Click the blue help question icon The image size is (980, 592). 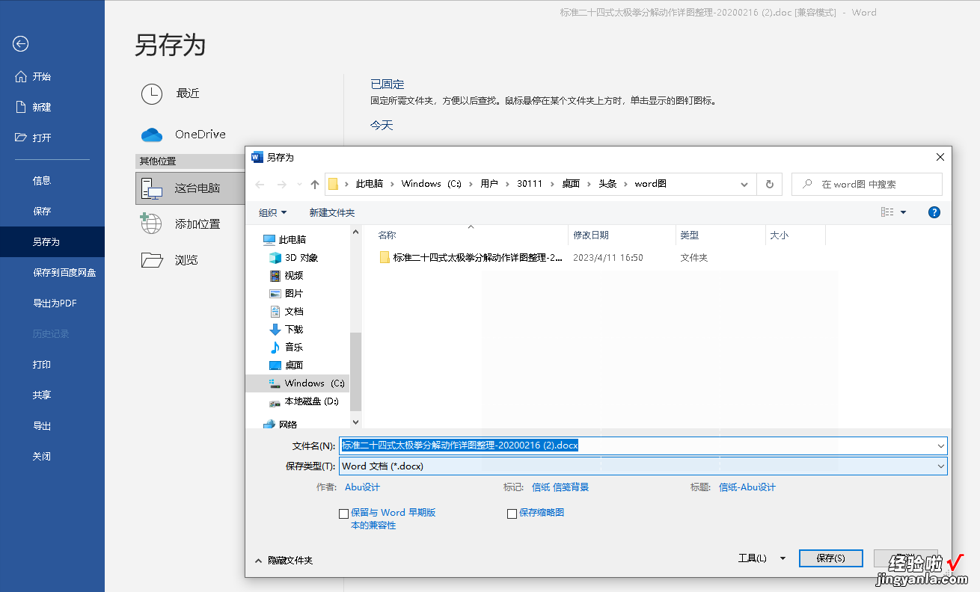point(934,212)
